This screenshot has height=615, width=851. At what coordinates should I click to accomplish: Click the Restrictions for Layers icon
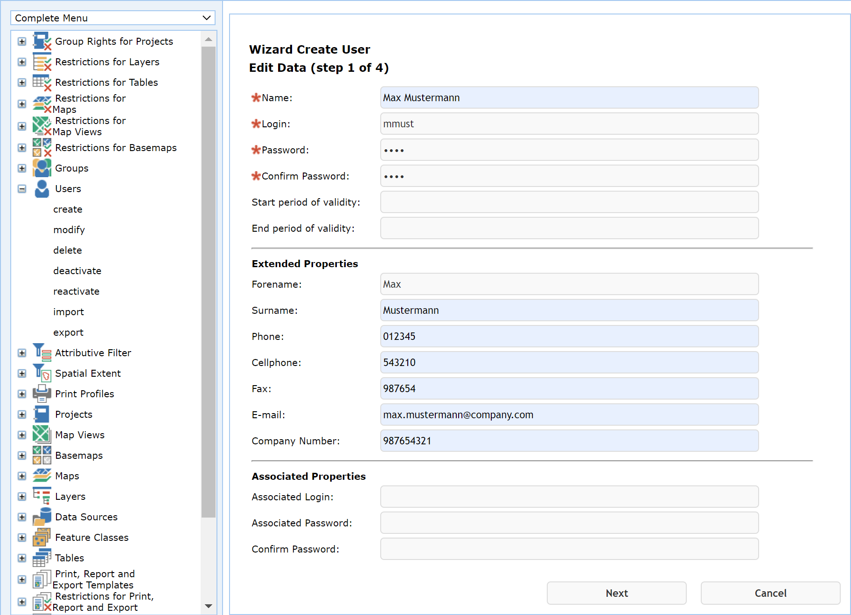click(x=42, y=62)
